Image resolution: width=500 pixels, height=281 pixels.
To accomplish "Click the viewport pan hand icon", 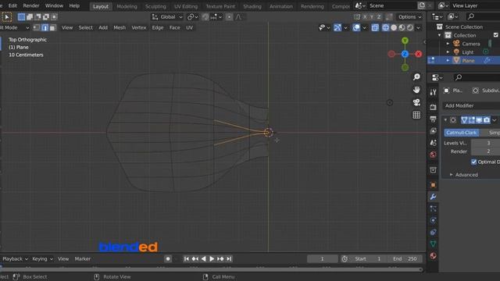I will pyautogui.click(x=416, y=90).
